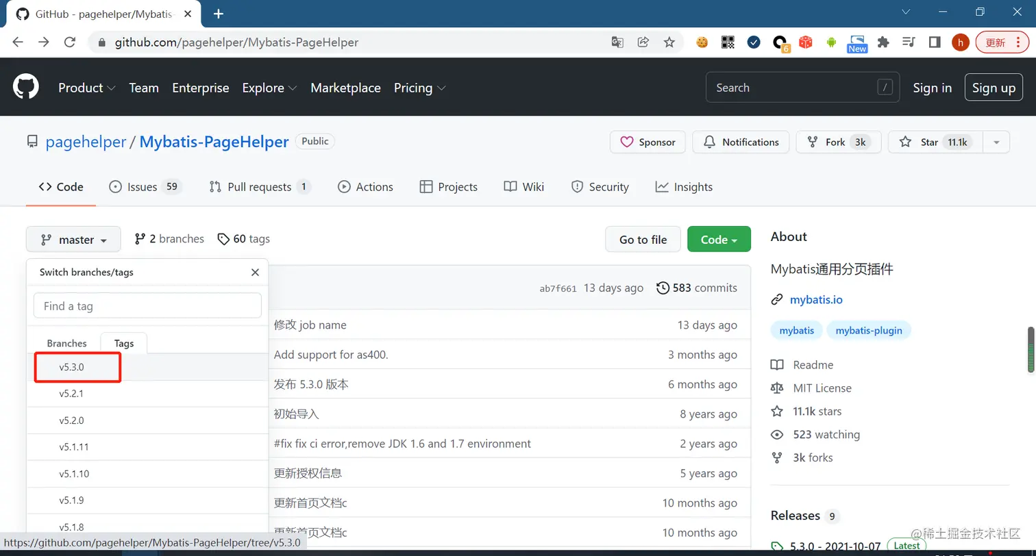The height and width of the screenshot is (556, 1036).
Task: Open the 60 tags link
Action: pyautogui.click(x=243, y=239)
